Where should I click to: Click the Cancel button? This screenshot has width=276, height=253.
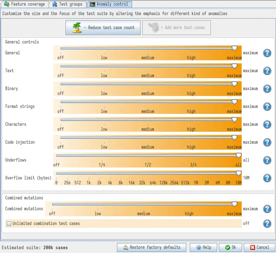point(260,247)
